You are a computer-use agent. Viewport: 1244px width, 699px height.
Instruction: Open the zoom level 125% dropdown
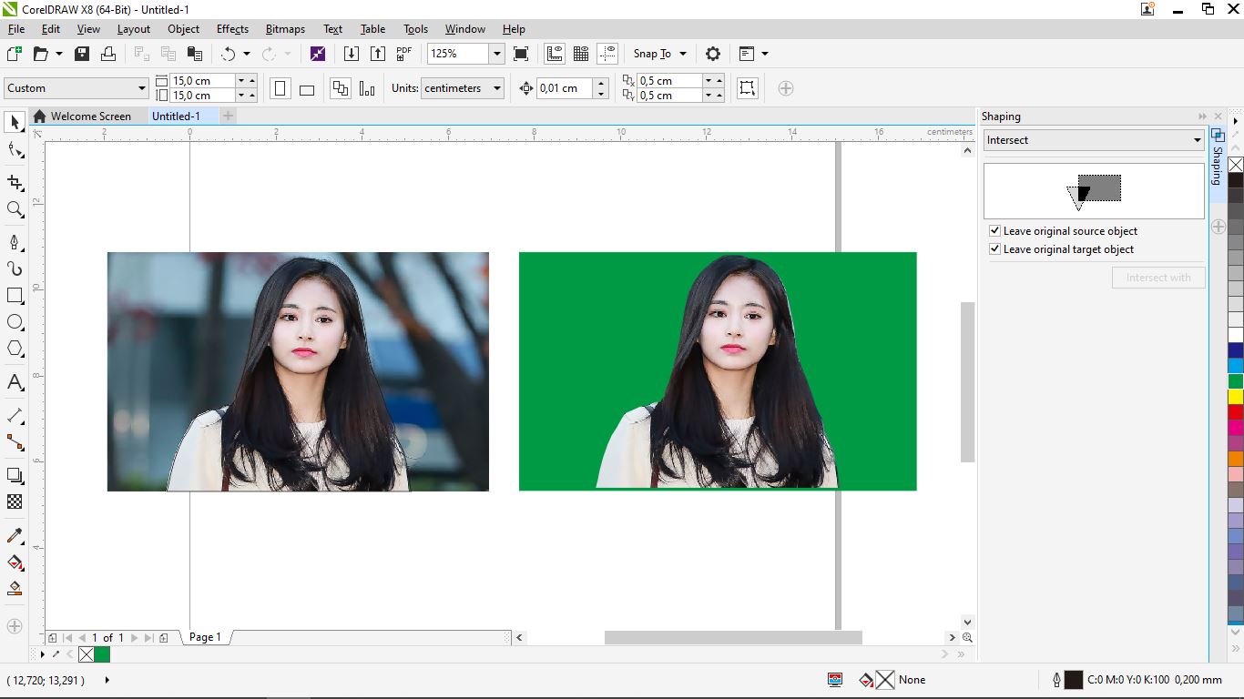point(496,54)
